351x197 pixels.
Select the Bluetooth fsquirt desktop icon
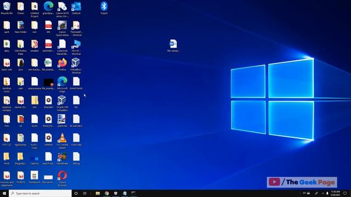coord(104,8)
